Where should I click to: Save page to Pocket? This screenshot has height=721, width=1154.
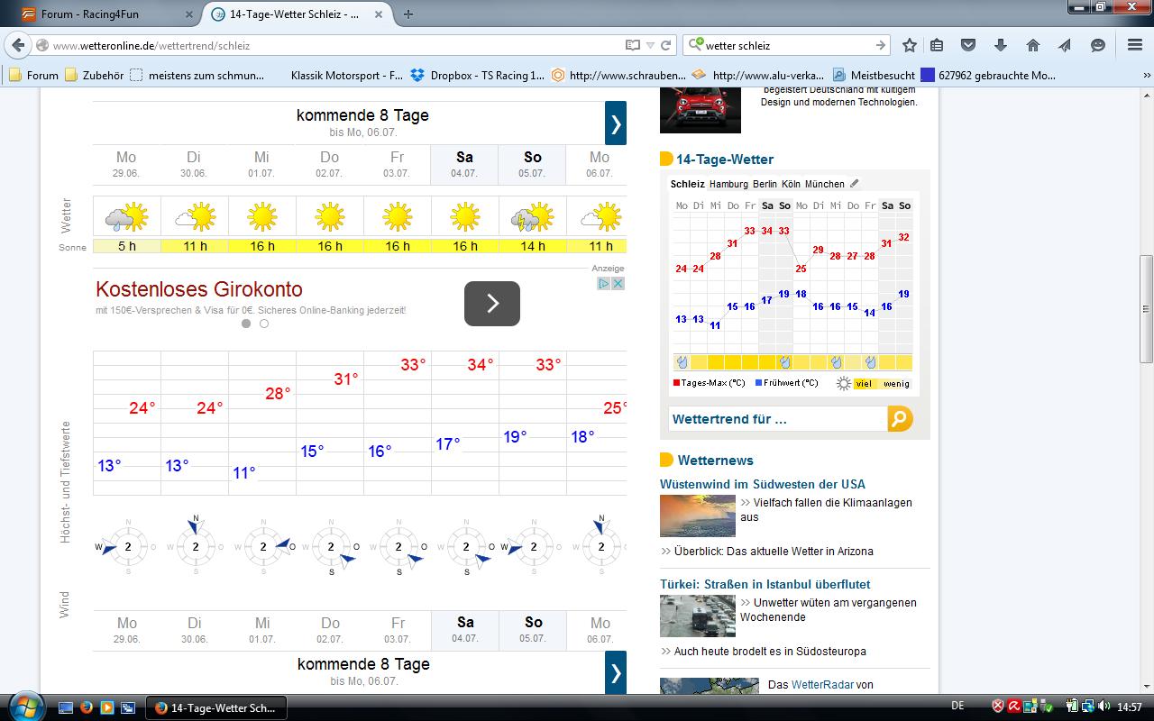click(968, 45)
